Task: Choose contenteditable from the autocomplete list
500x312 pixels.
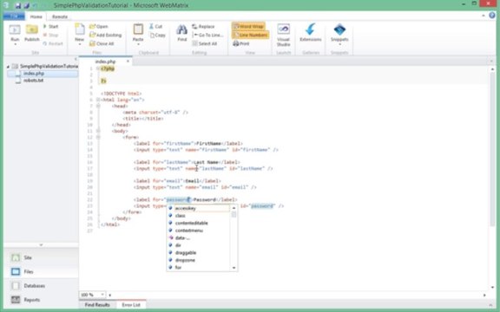Action: (198, 223)
